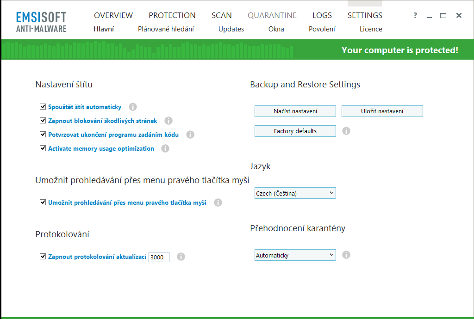Click info icon next to Factory defaults
474x319 pixels.
click(346, 131)
